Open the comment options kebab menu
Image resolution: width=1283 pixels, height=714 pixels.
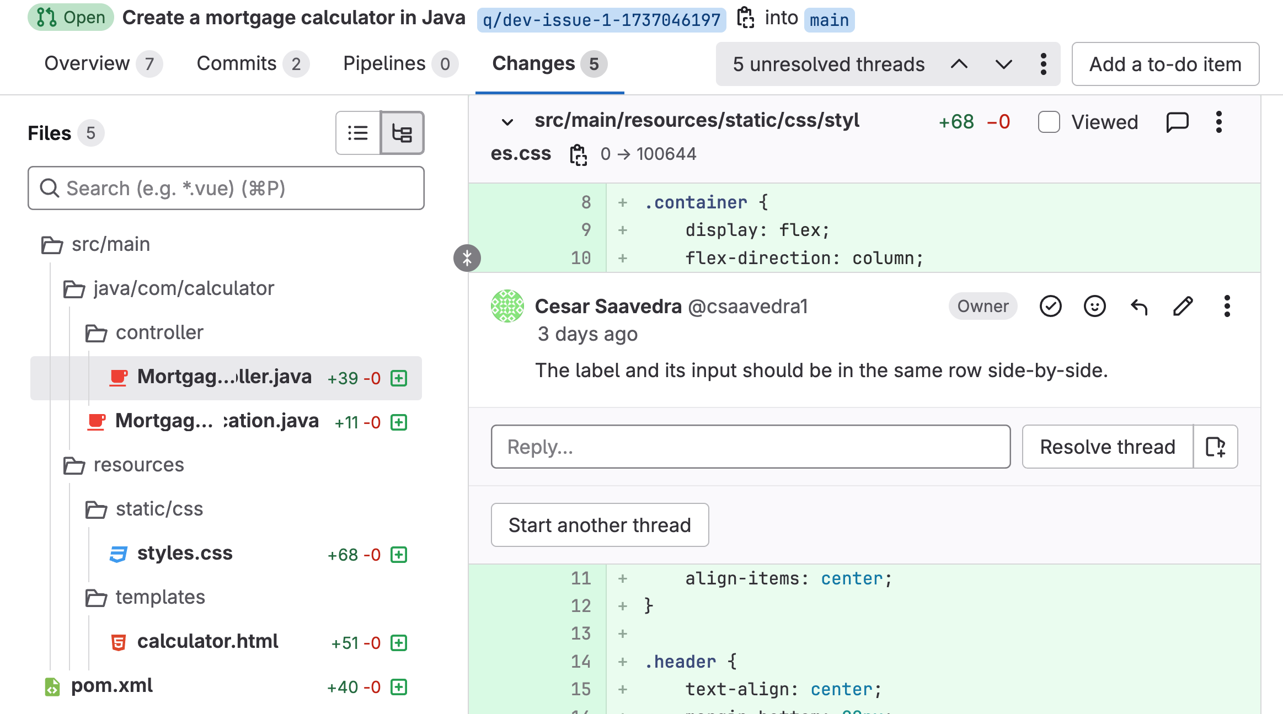[x=1227, y=307]
